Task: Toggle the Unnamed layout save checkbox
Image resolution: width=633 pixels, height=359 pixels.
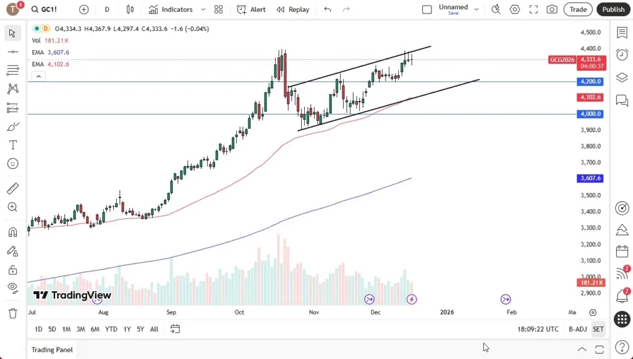Action: pos(427,9)
